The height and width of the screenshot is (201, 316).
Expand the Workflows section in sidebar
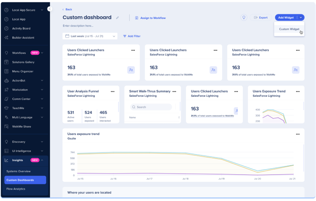point(42,53)
